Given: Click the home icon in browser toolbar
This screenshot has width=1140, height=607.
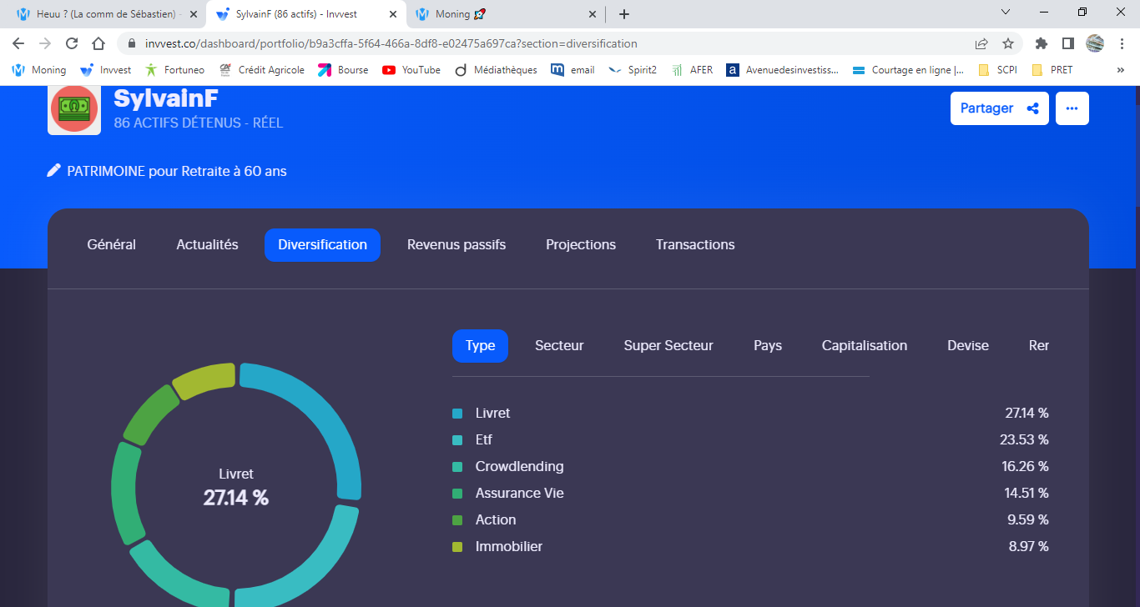Looking at the screenshot, I should [98, 43].
